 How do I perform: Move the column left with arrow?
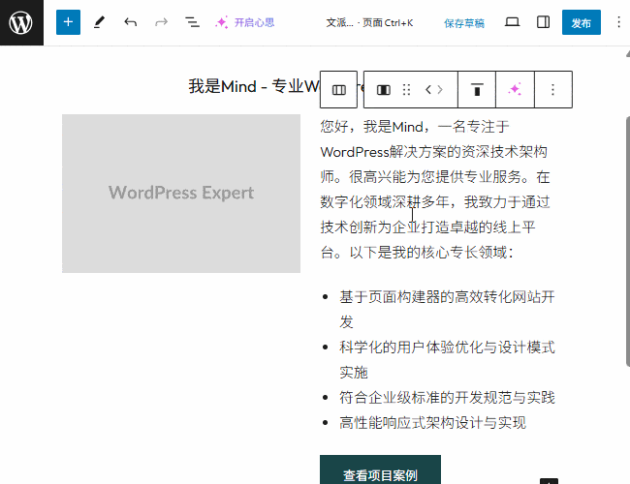pos(427,90)
